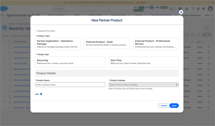Open the App Launcher dots grid
Screen dimensions: 215x126
[x=2, y=15]
